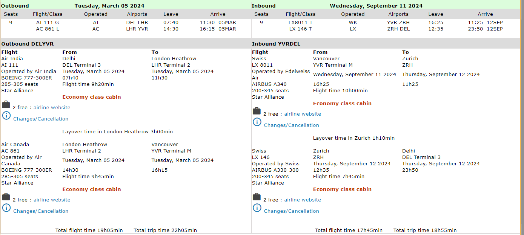Click the baggage icon for Swiss LX 146
Screen dimensions: 524x235
coord(257,197)
